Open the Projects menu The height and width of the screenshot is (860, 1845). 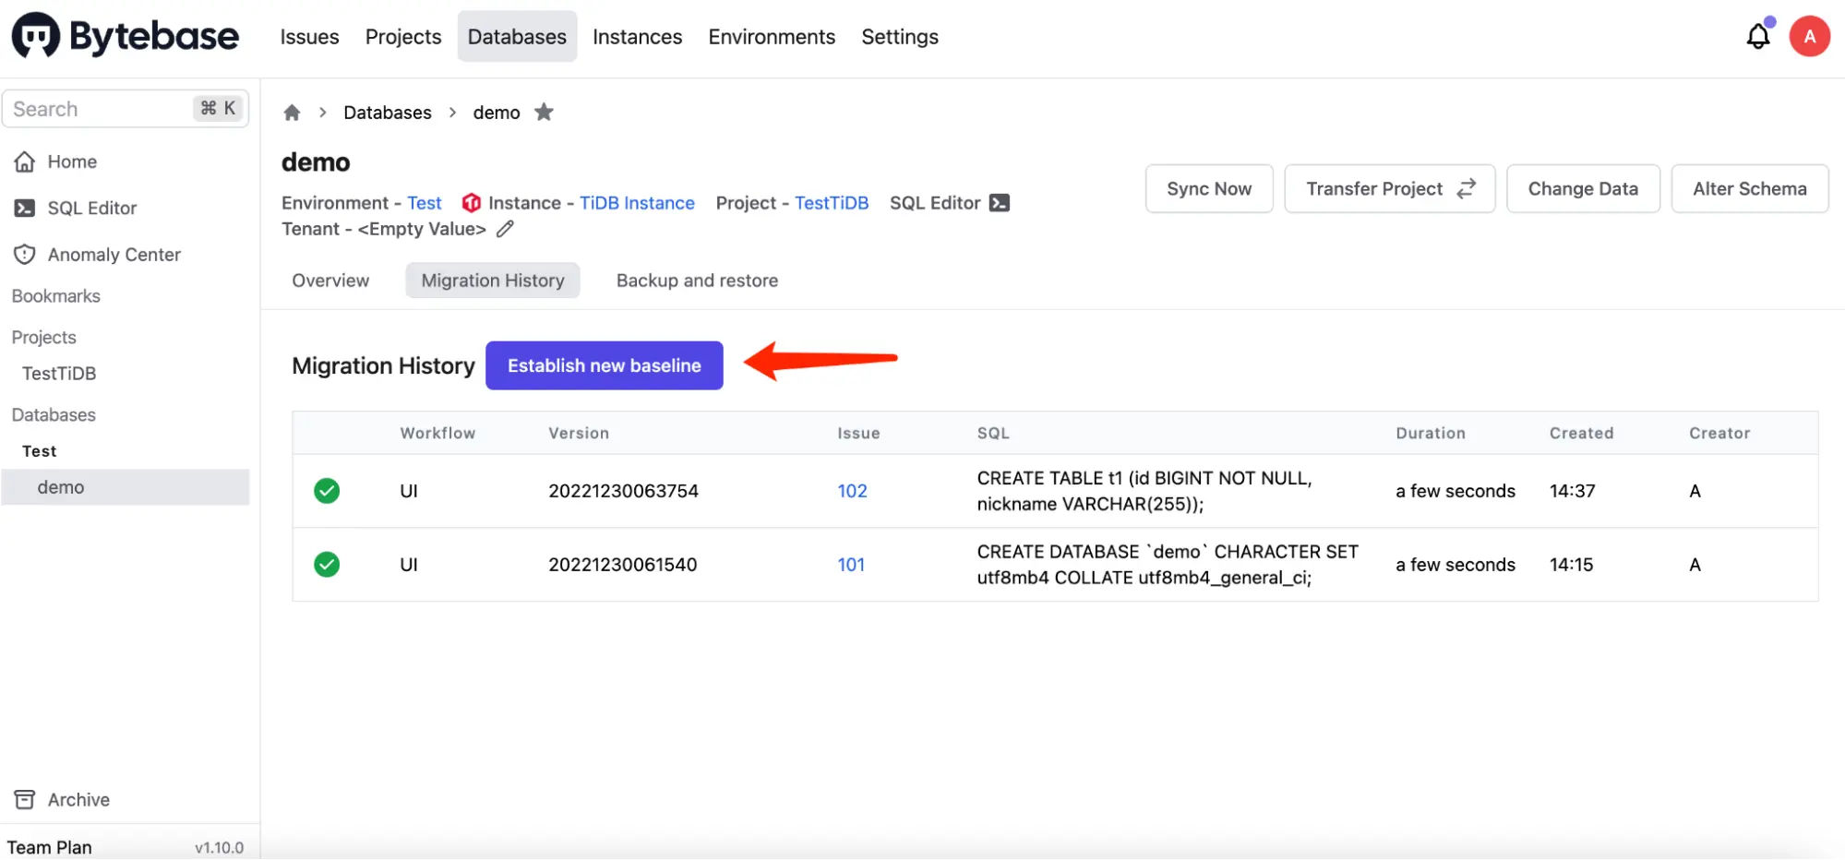pos(403,37)
